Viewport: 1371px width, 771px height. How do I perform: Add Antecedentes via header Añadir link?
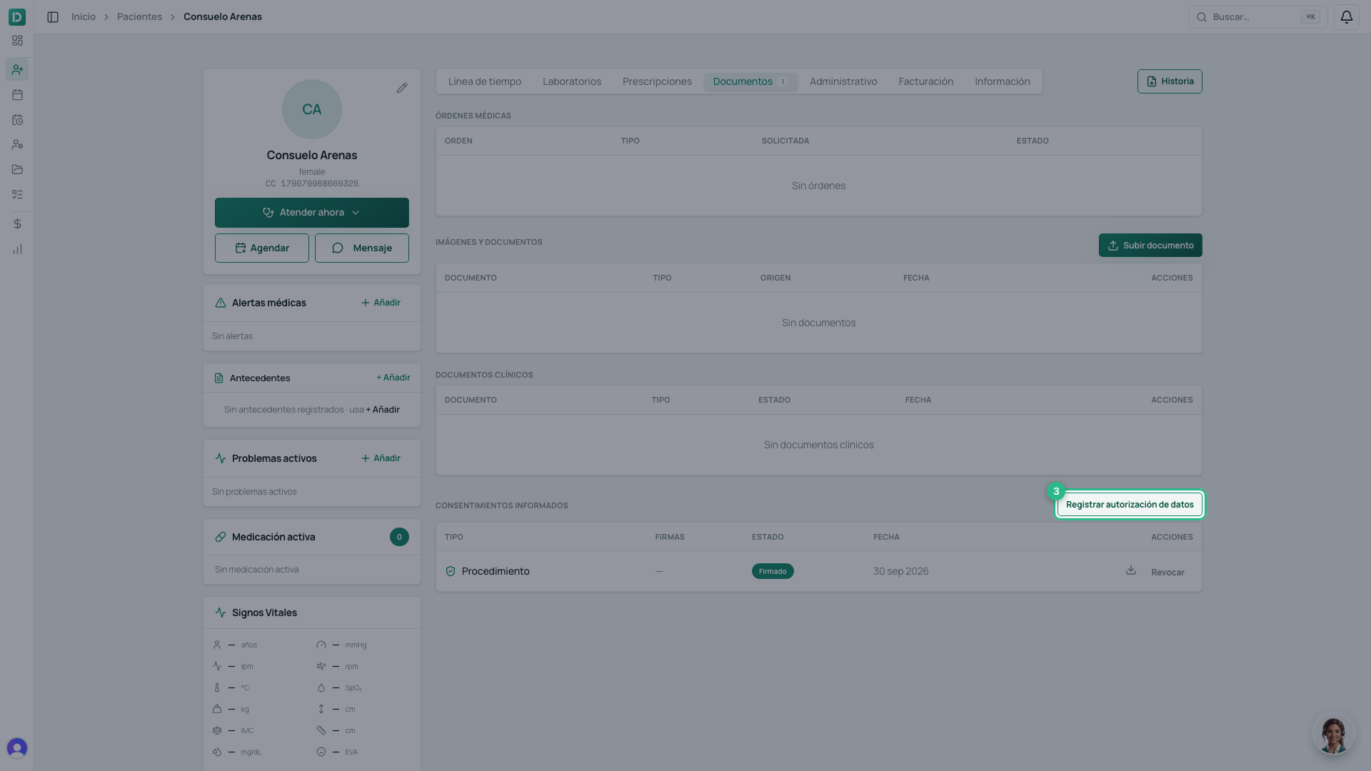coord(393,378)
